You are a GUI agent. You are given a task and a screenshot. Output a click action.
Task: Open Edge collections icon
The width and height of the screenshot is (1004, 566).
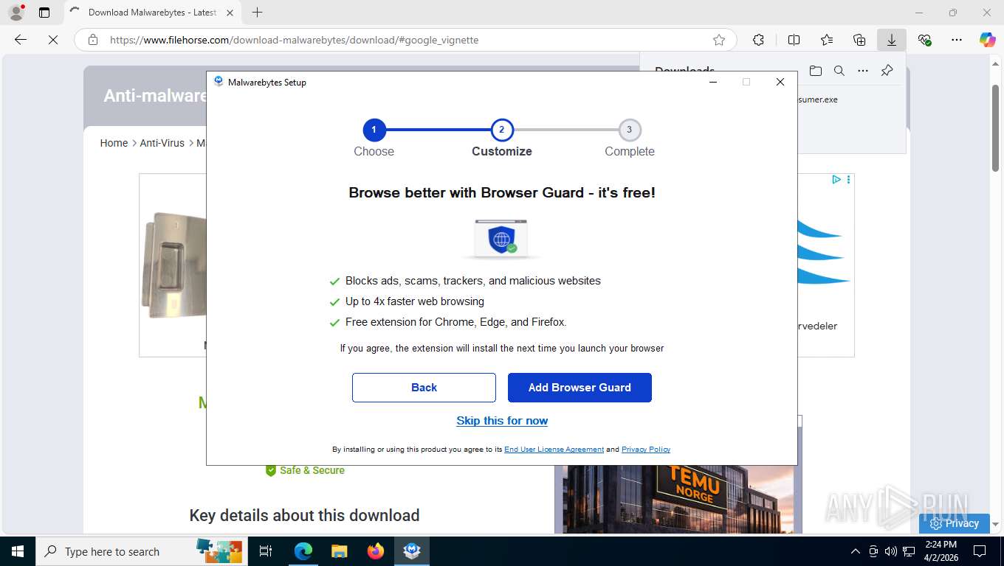tap(859, 40)
